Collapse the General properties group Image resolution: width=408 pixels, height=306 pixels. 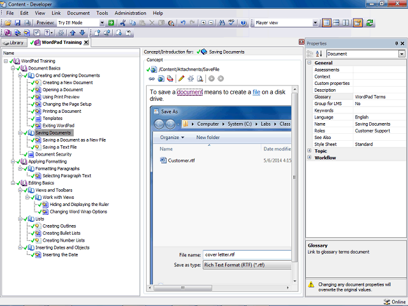point(309,62)
